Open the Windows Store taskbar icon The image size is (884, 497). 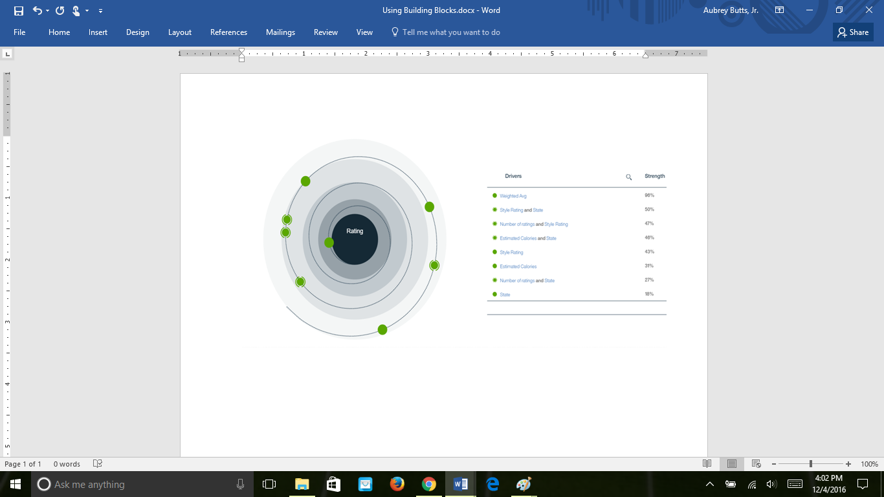pyautogui.click(x=333, y=484)
